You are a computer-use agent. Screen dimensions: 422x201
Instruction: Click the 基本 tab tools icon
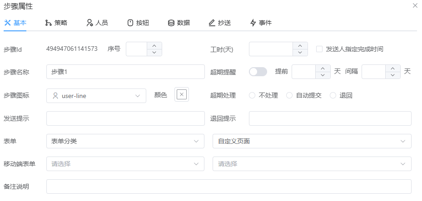(7, 23)
